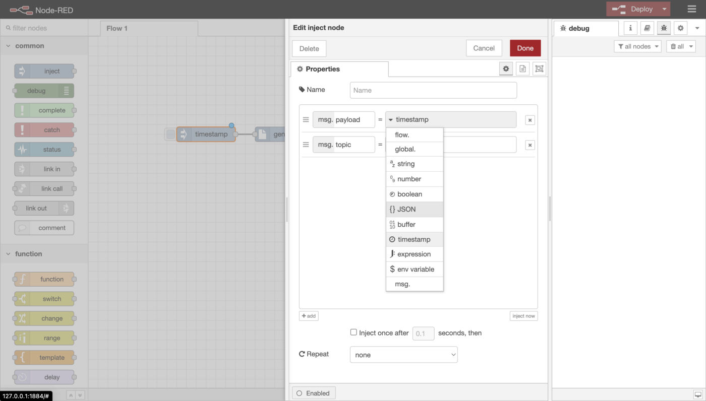Viewport: 706px width, 401px height.
Task: Toggle the Enabled node state button
Action: click(x=314, y=393)
